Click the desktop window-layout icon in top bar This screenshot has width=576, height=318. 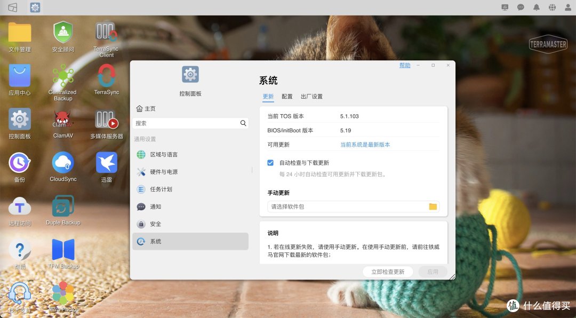pyautogui.click(x=12, y=7)
